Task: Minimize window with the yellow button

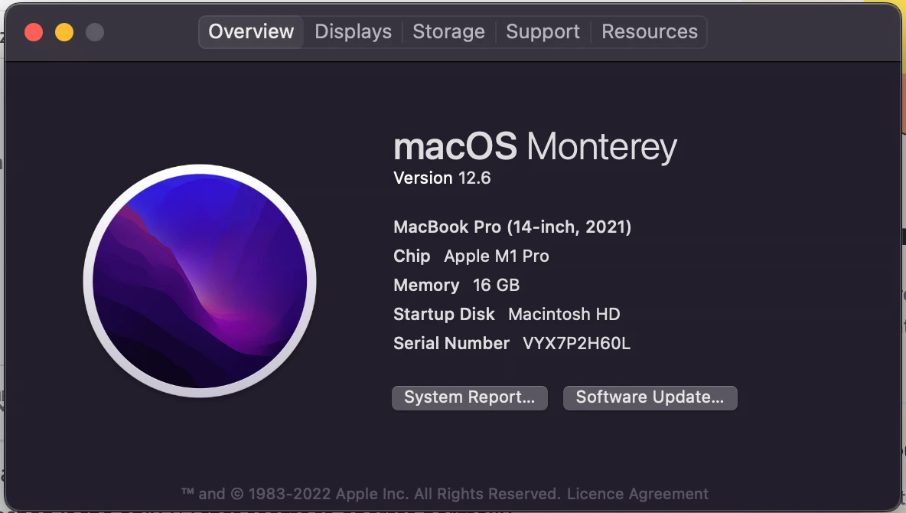Action: click(x=64, y=32)
